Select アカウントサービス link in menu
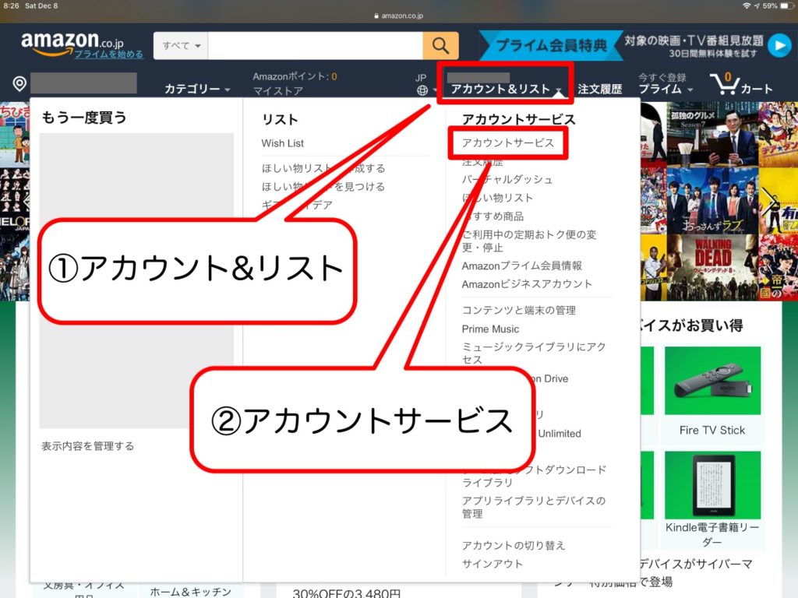The width and height of the screenshot is (798, 598). pyautogui.click(x=507, y=143)
